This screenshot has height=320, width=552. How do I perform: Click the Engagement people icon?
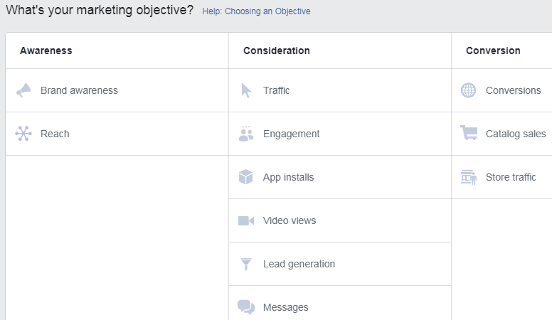tap(246, 134)
